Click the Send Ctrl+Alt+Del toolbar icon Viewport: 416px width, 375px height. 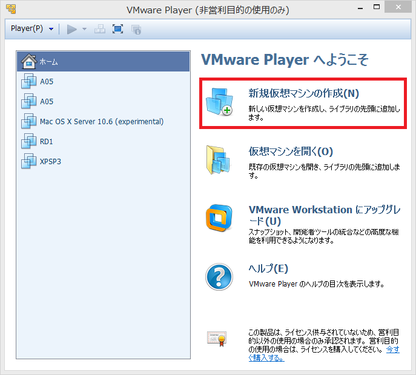pyautogui.click(x=100, y=29)
